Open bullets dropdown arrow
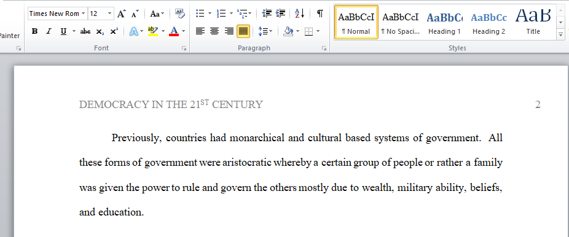The width and height of the screenshot is (569, 237). tap(210, 14)
